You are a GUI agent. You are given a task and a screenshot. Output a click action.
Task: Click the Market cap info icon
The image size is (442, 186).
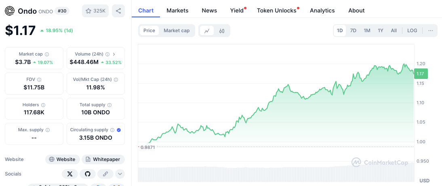tap(47, 54)
